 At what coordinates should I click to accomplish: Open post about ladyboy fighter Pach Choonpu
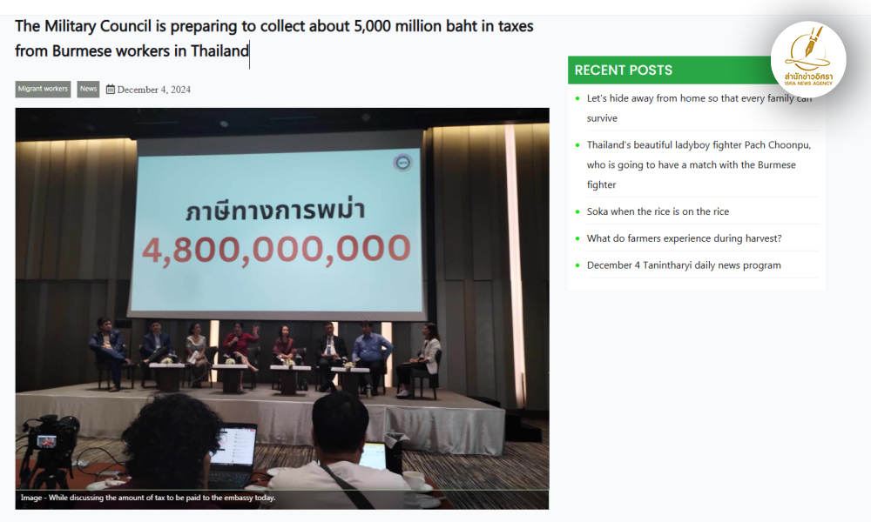pos(699,164)
